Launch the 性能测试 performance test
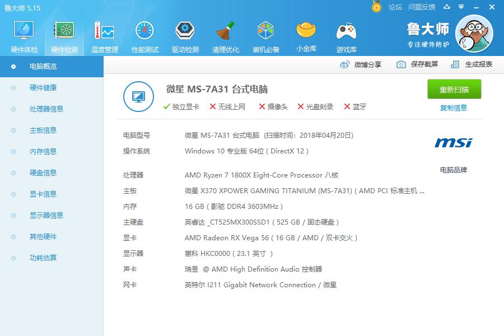This screenshot has width=504, height=336. [x=145, y=35]
